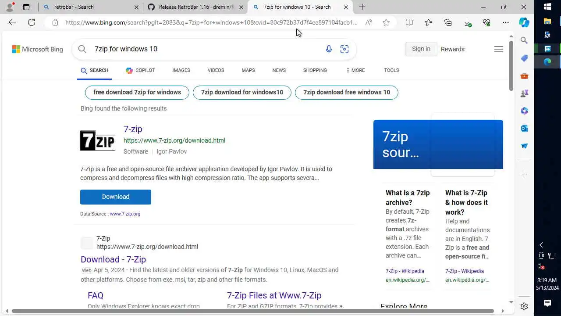Open Collections toolbar icon

[x=448, y=22]
